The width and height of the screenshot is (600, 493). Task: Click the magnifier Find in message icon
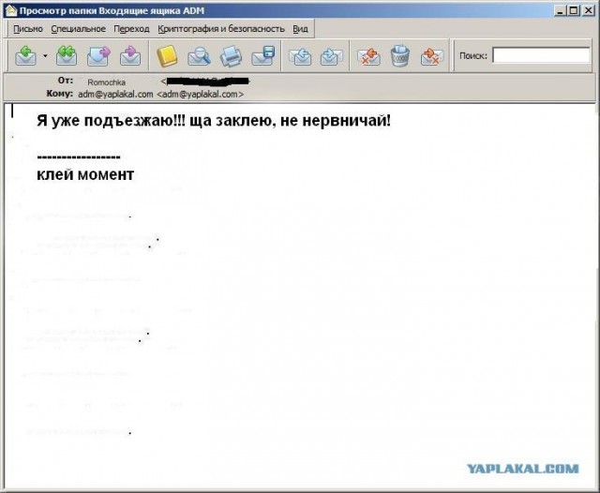(x=199, y=56)
